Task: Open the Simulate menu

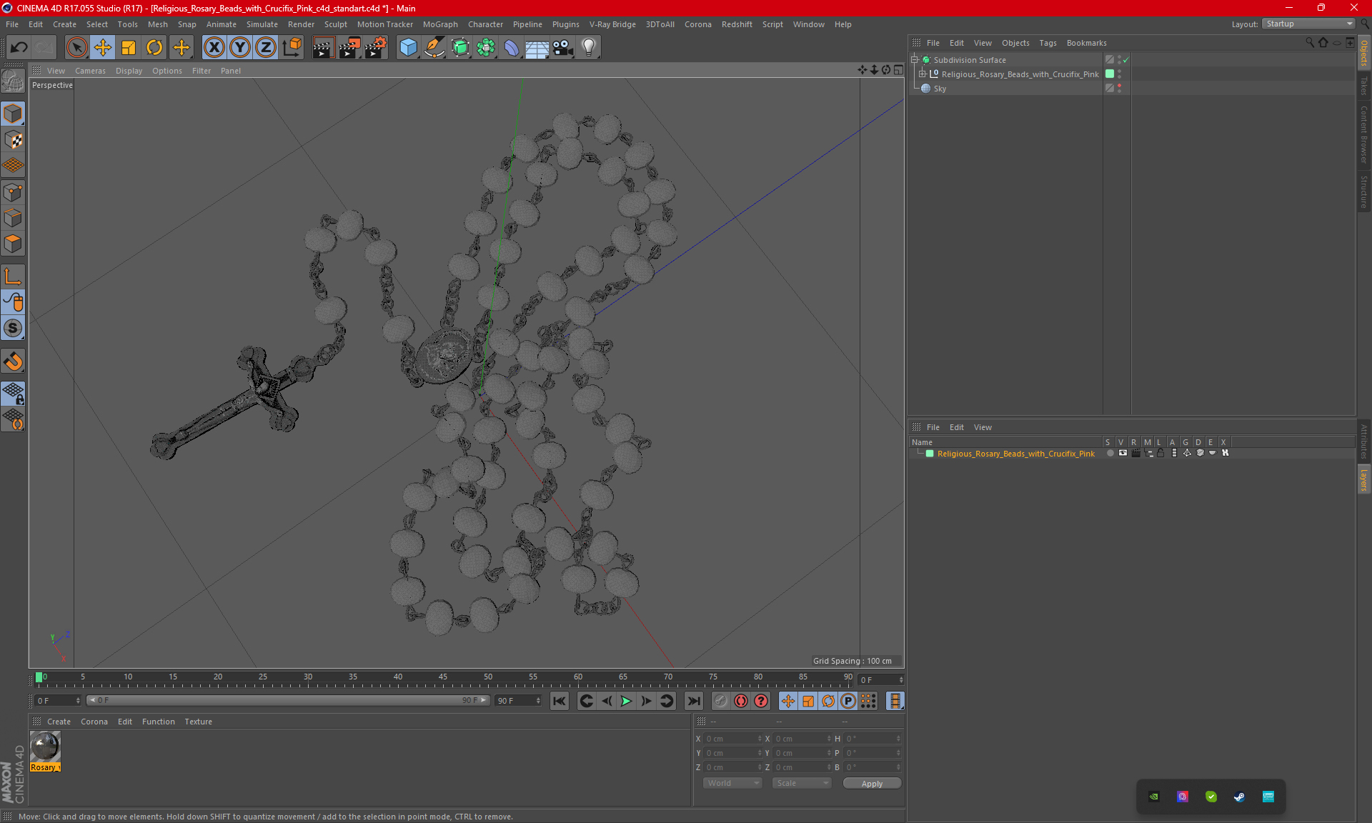Action: point(262,24)
